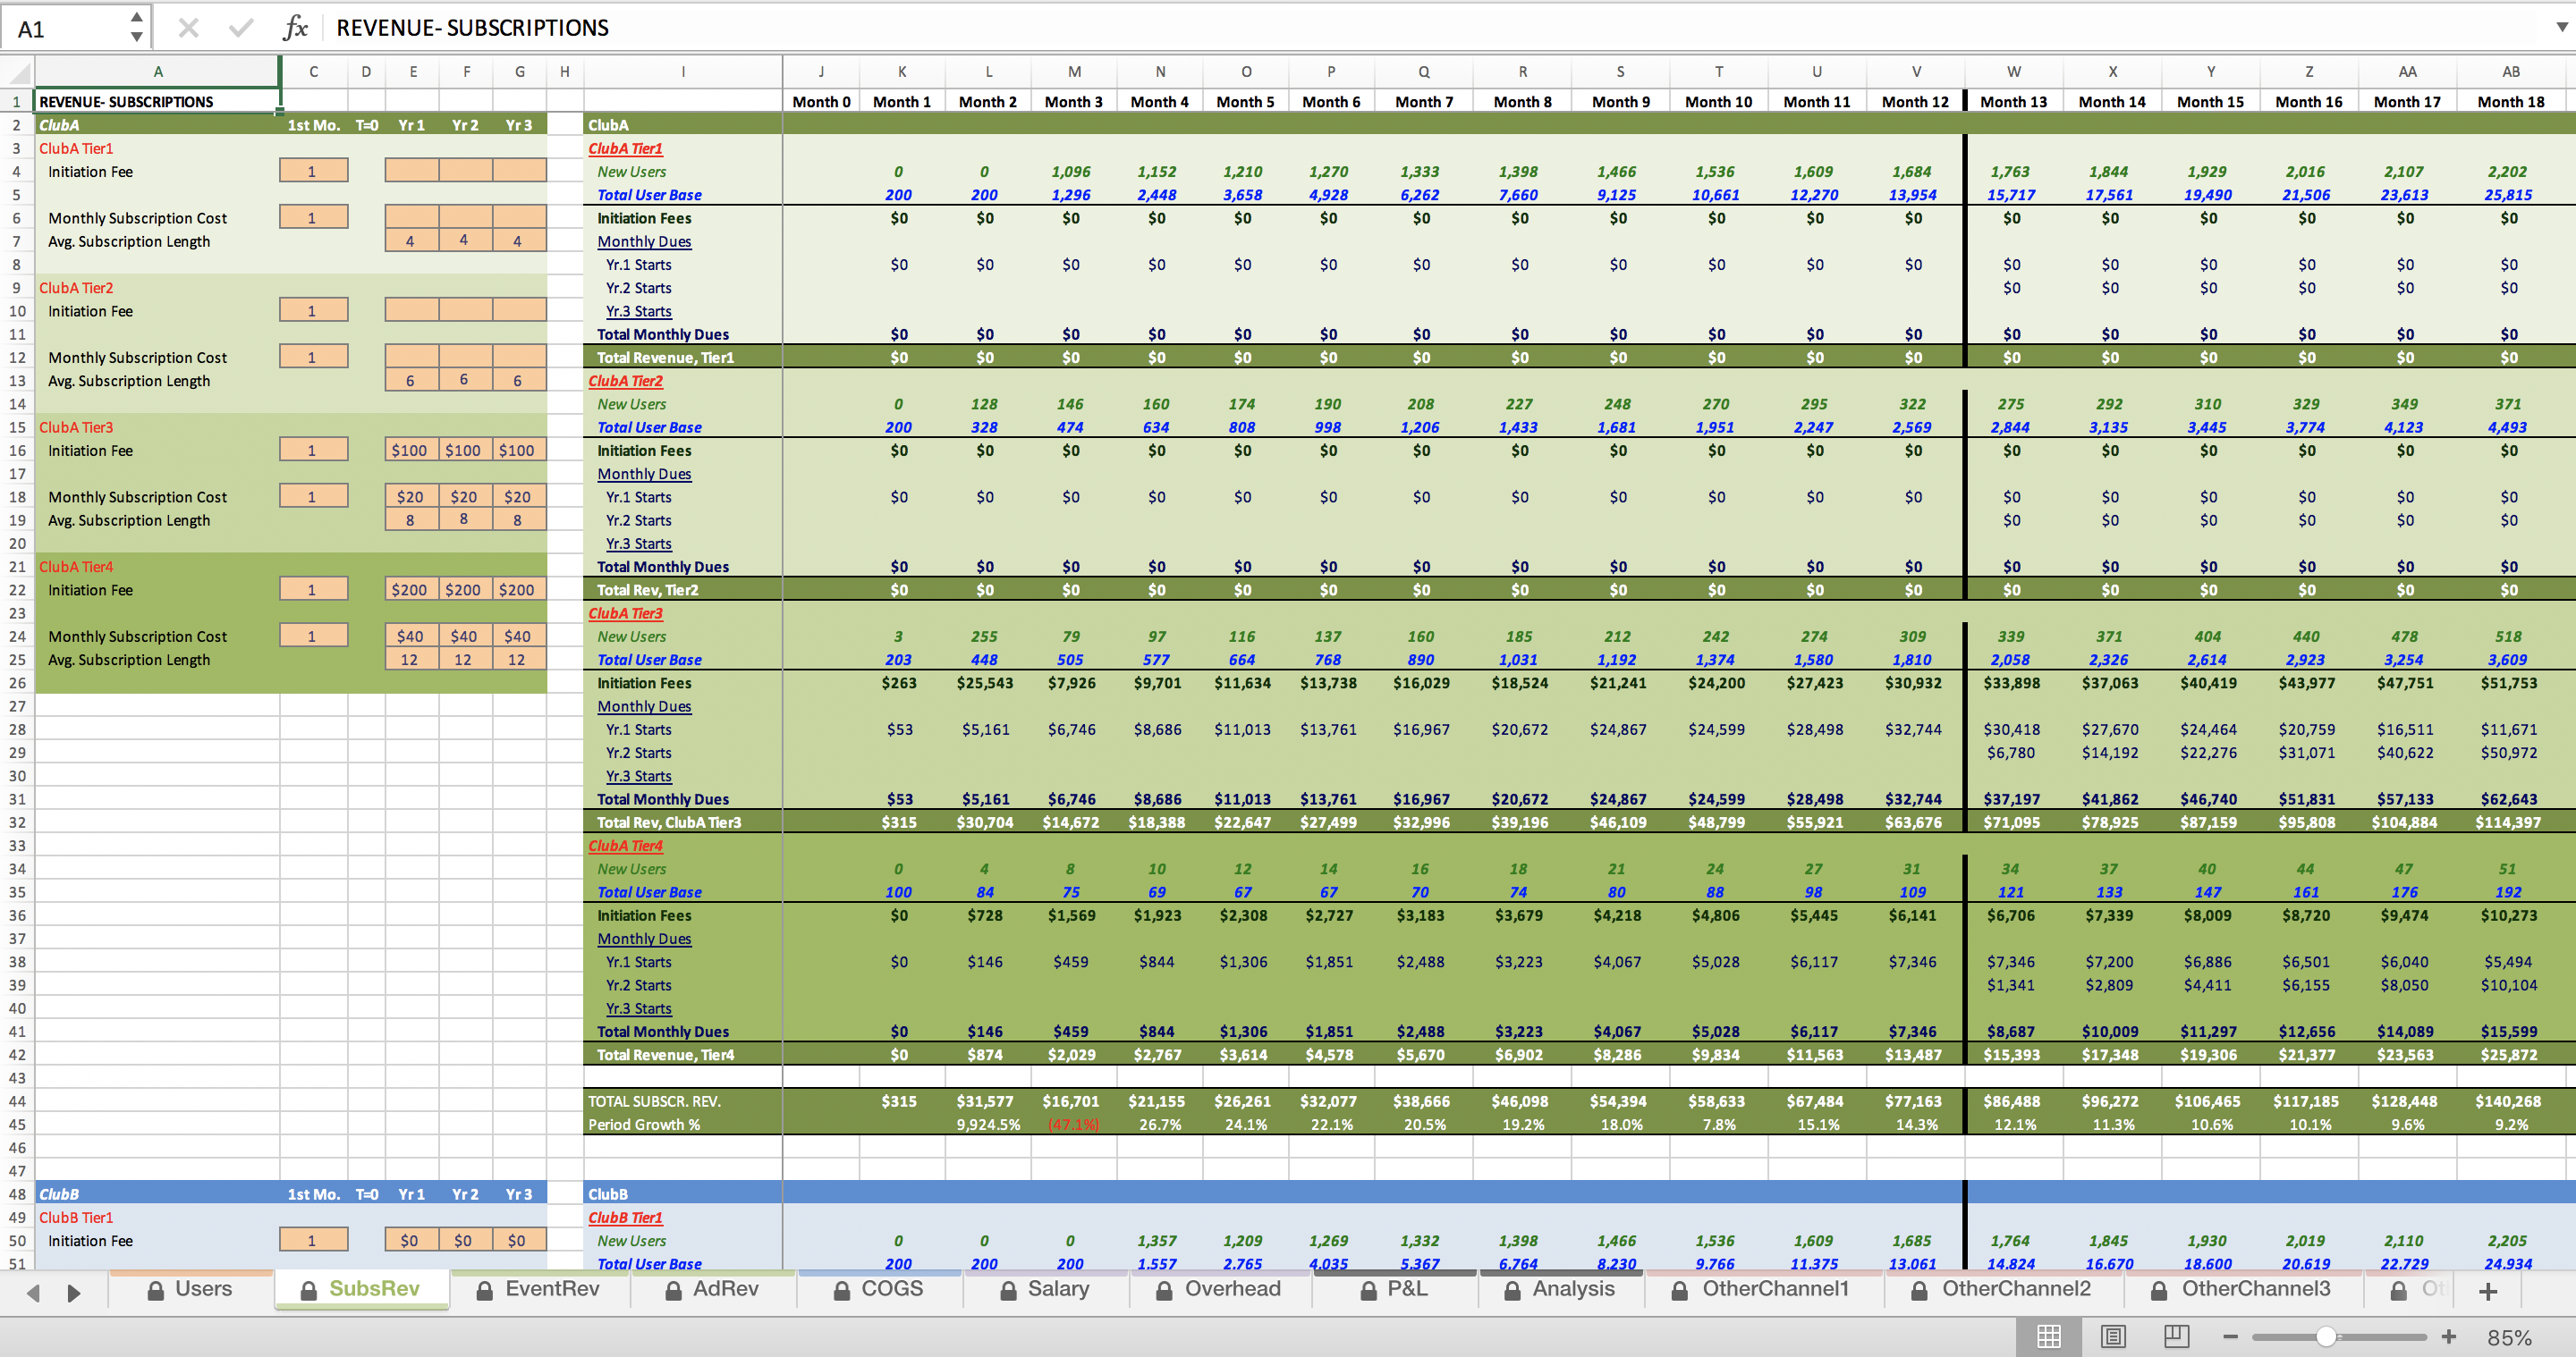
Task: Click the zoom in plus icon
Action: click(x=2449, y=1336)
